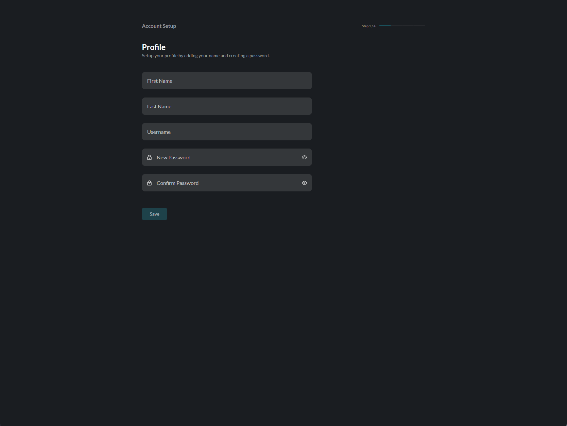Screen dimensions: 567x426
Task: Click the Save button
Action: pos(154,214)
